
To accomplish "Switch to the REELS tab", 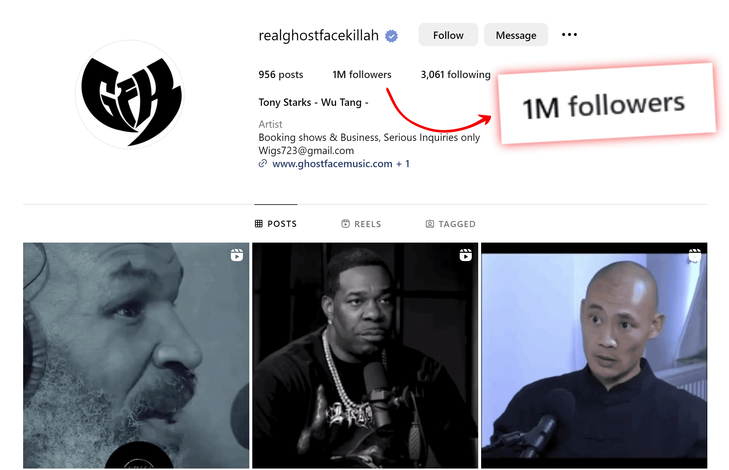I will pyautogui.click(x=361, y=224).
